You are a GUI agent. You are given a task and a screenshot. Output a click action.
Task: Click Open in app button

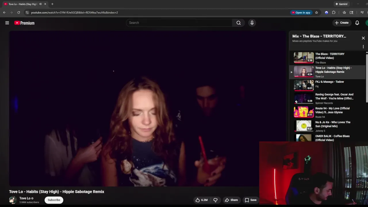click(x=301, y=13)
